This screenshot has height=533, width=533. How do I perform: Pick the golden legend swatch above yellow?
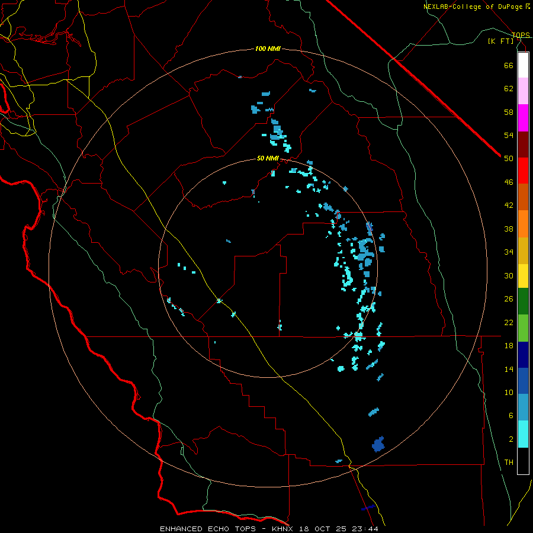coord(523,251)
